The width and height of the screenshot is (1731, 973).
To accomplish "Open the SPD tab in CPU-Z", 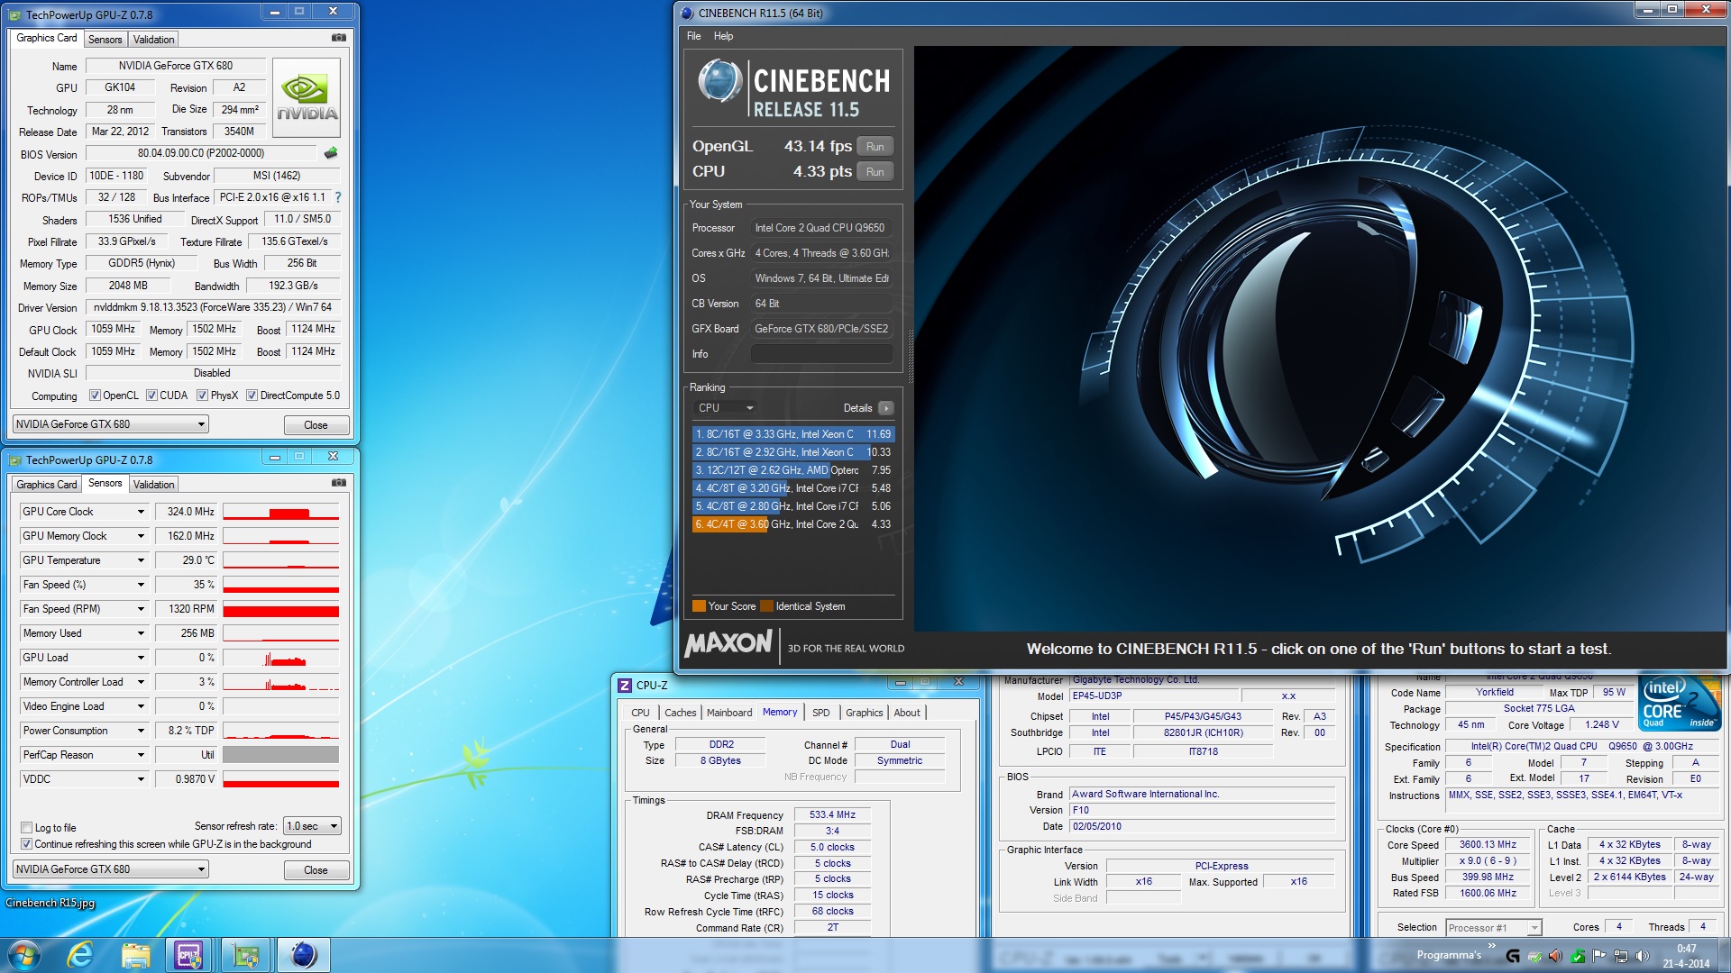I will click(820, 713).
